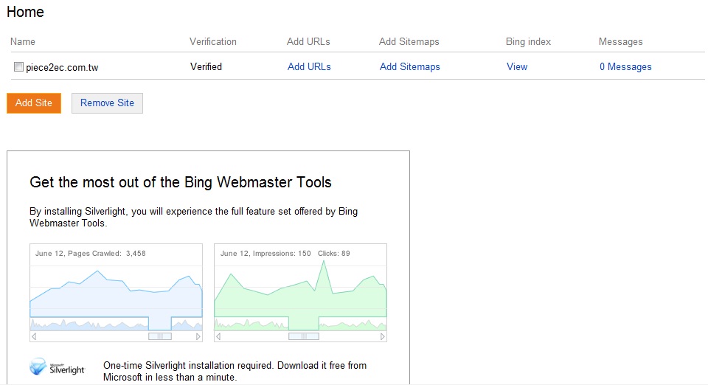Open Add Sitemaps link for piece2ec.com.tw

point(409,67)
